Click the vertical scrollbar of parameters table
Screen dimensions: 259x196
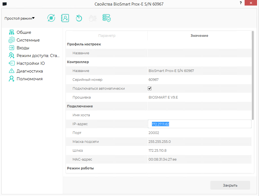[x=253, y=75]
